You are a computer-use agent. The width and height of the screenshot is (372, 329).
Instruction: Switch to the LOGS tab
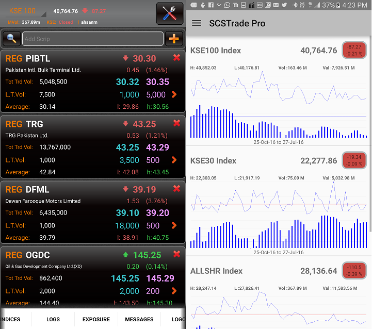tap(53, 319)
